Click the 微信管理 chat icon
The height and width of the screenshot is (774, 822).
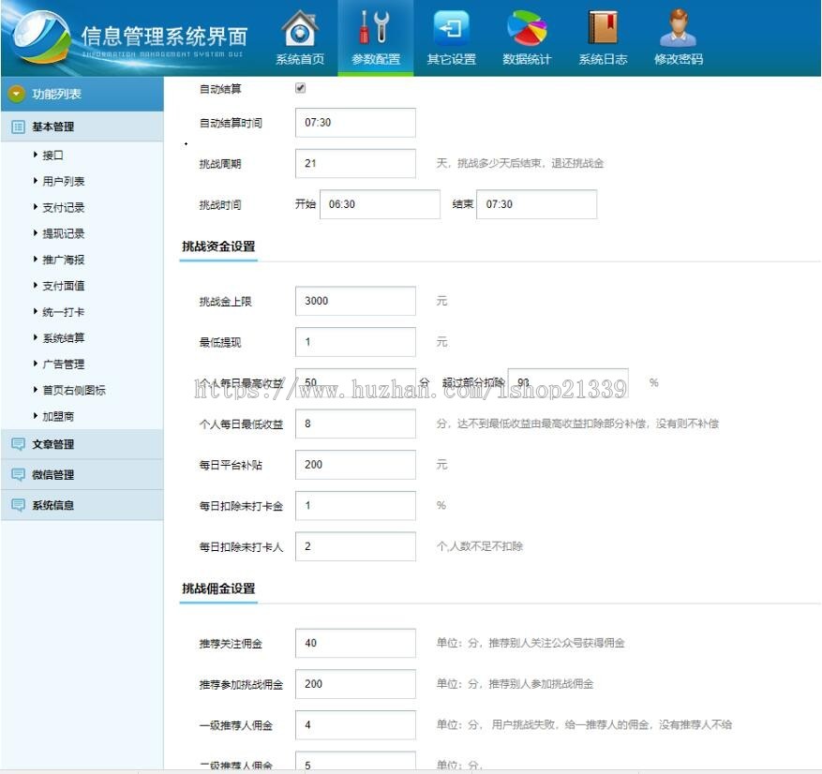[x=19, y=475]
